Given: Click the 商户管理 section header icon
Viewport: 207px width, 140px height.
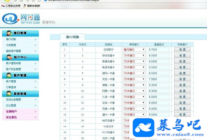Looking at the screenshot, I should (9, 75).
